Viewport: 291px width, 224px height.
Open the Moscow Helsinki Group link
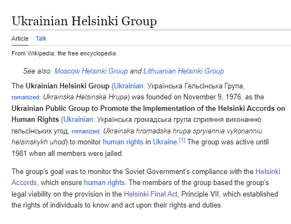tap(91, 71)
